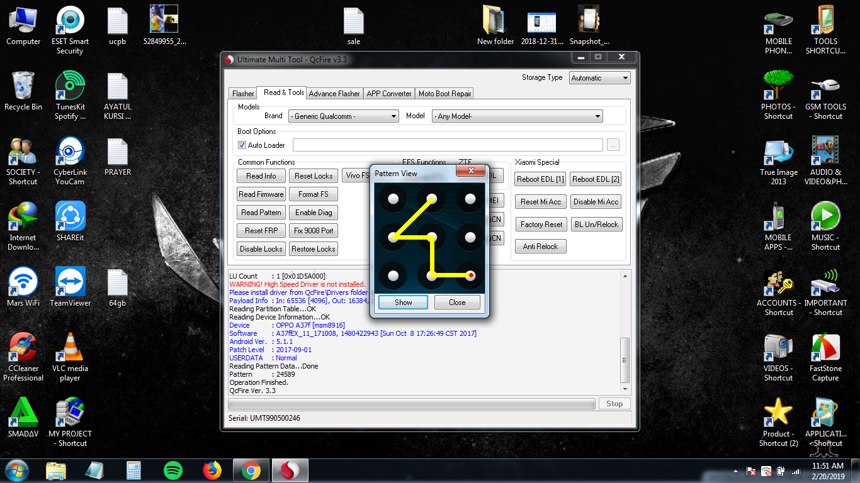Click the Format FS button
The height and width of the screenshot is (483, 860).
pos(314,194)
